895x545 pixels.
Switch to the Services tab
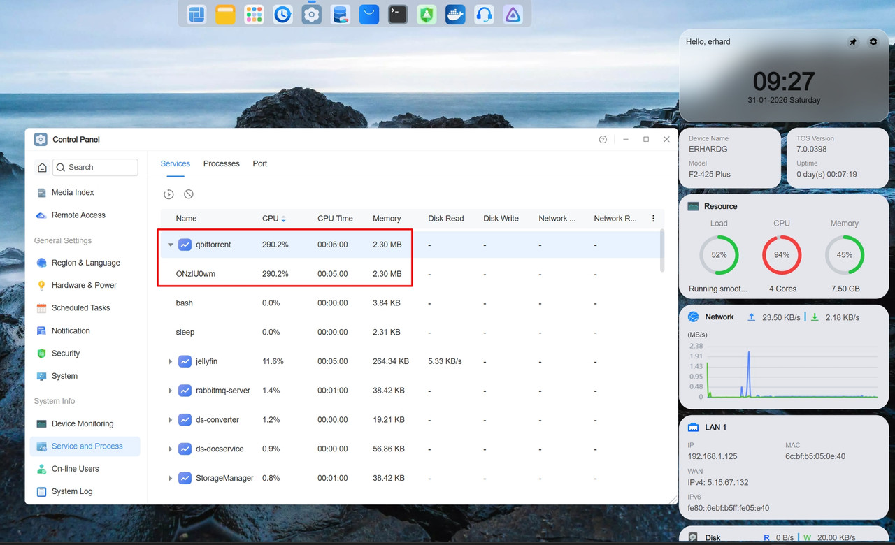pos(176,163)
